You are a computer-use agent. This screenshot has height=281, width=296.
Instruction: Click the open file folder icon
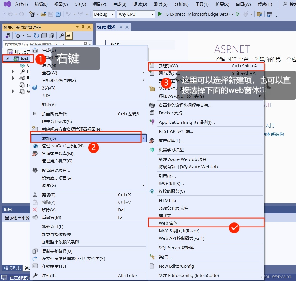point(43,14)
